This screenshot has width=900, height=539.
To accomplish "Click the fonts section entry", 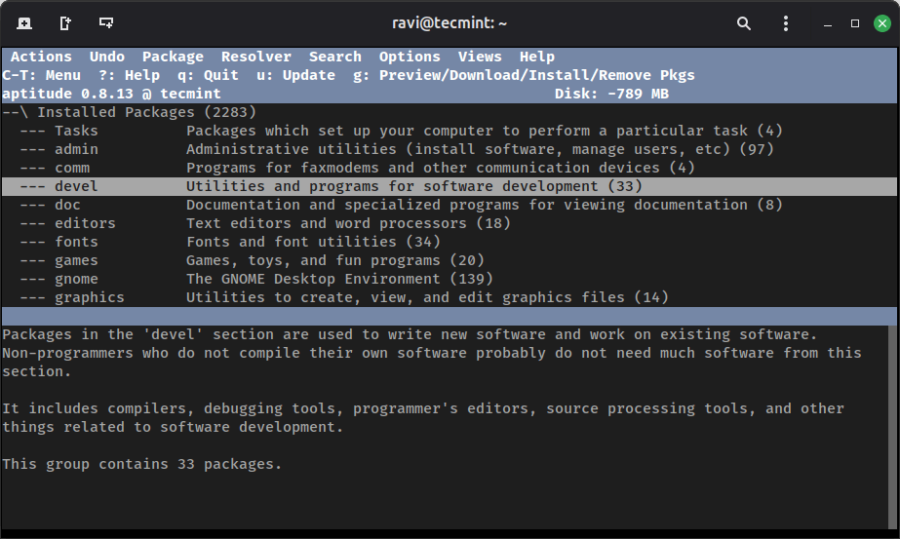I will click(76, 242).
